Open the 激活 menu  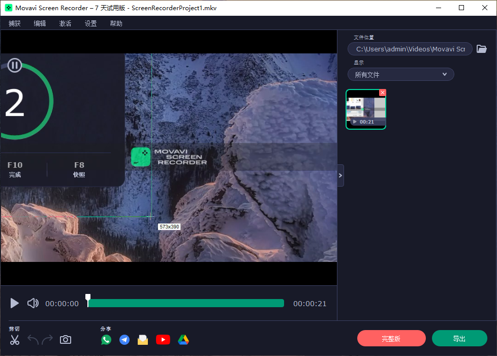click(65, 23)
